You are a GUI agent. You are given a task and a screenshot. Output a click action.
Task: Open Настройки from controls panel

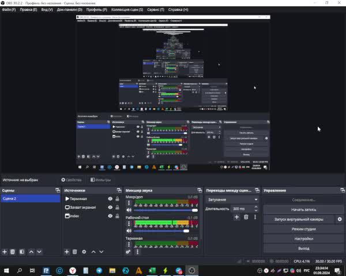tap(304, 239)
